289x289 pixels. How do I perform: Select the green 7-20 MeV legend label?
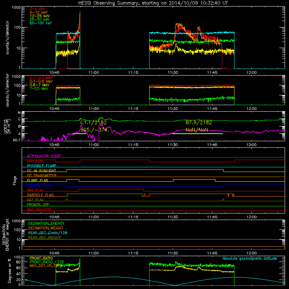[39, 89]
